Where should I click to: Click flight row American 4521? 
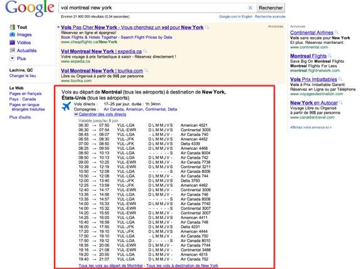[143, 125]
